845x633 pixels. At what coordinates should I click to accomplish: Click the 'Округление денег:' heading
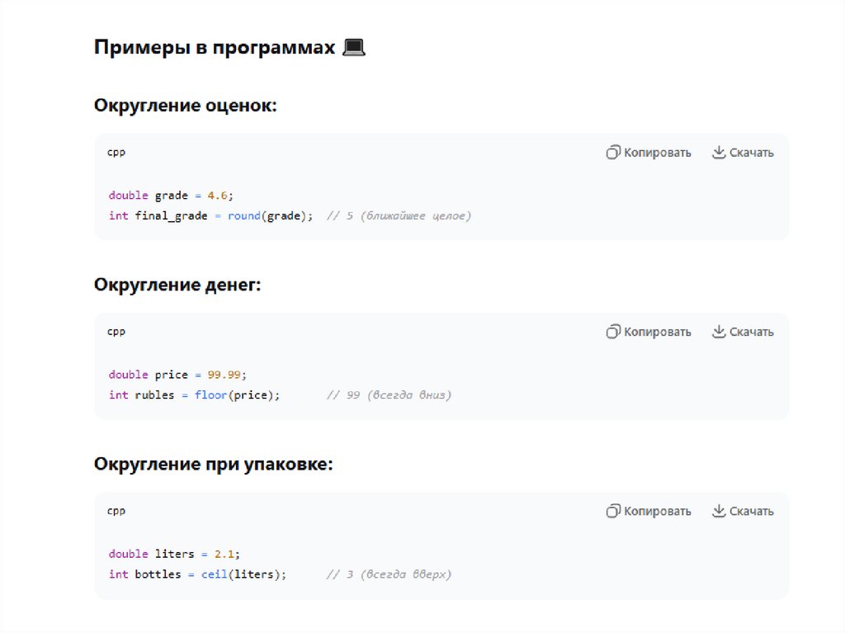177,285
